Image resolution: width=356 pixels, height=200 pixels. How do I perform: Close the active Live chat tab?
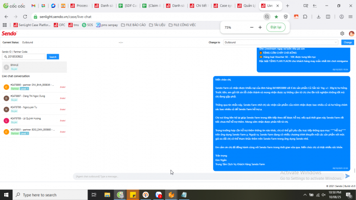(278, 6)
